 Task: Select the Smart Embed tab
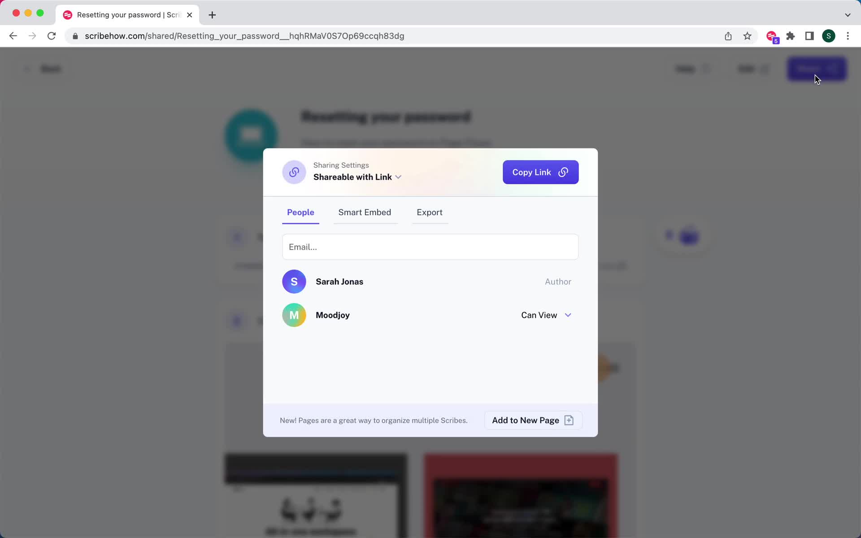(x=365, y=212)
